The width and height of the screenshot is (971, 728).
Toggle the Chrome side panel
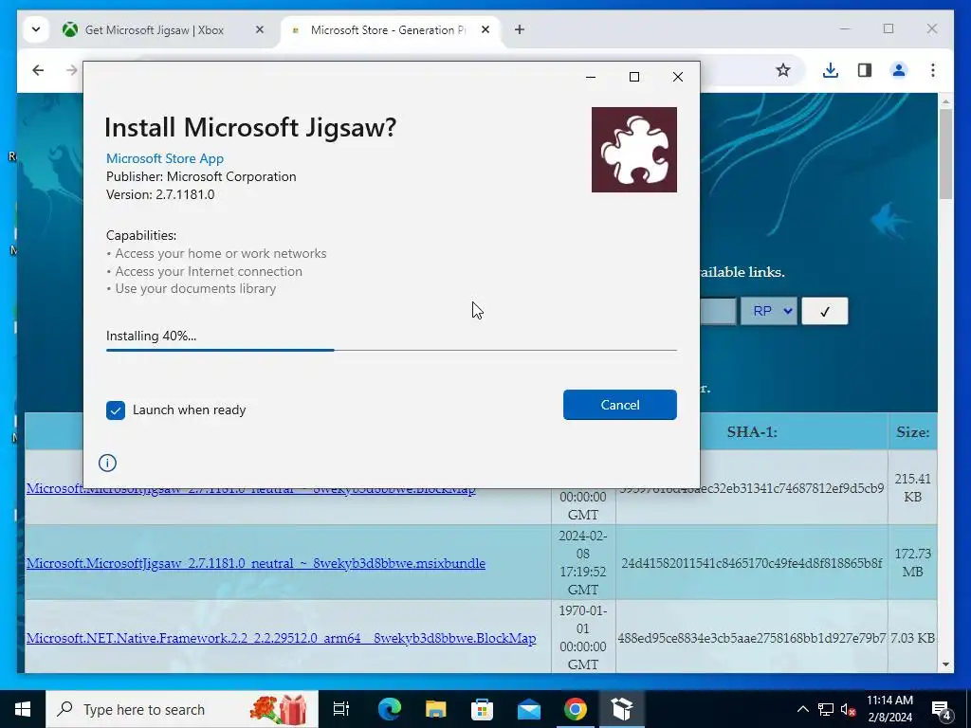point(865,70)
